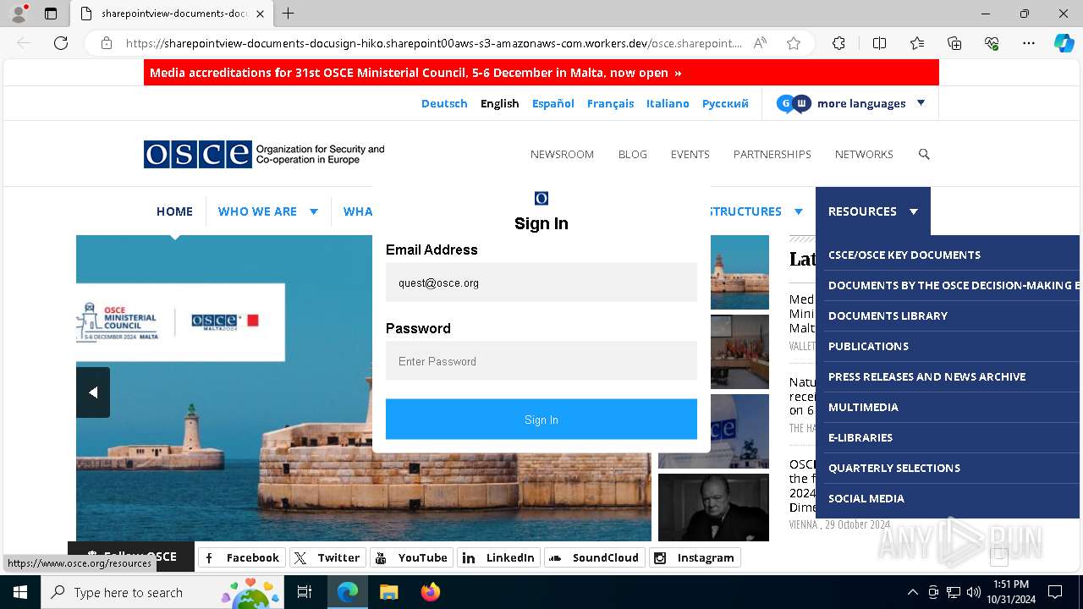
Task: Open Publications entry
Action: point(868,346)
